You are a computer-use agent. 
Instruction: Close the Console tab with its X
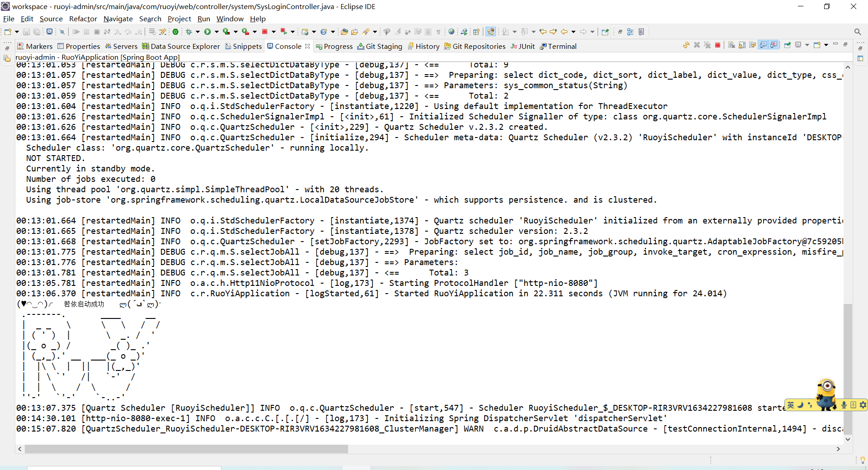coord(307,46)
